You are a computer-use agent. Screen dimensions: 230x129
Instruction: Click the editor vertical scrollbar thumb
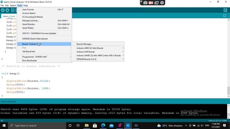(x=229, y=91)
